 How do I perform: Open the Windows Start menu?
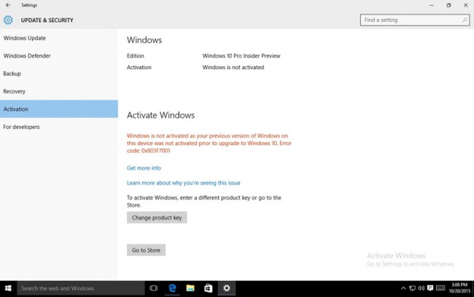click(8, 288)
